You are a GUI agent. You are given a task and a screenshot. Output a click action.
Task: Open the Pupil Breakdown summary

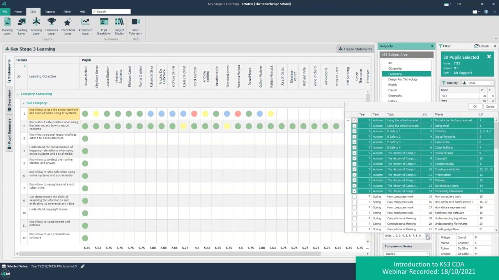[104, 26]
